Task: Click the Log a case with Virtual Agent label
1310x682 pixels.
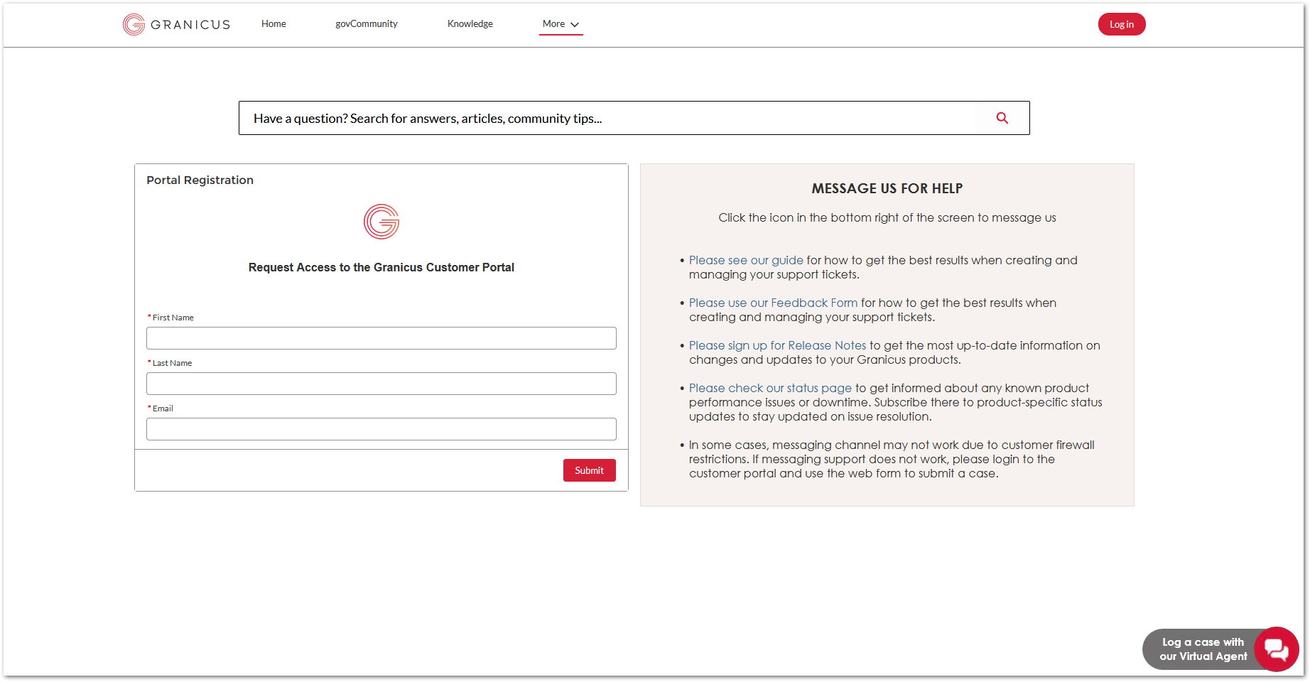Action: pyautogui.click(x=1202, y=649)
